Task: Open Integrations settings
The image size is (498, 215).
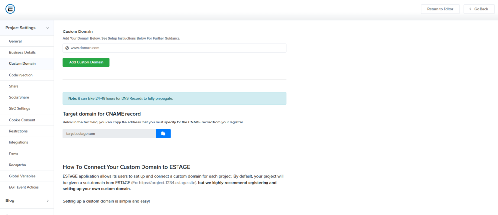Action: 27,142
